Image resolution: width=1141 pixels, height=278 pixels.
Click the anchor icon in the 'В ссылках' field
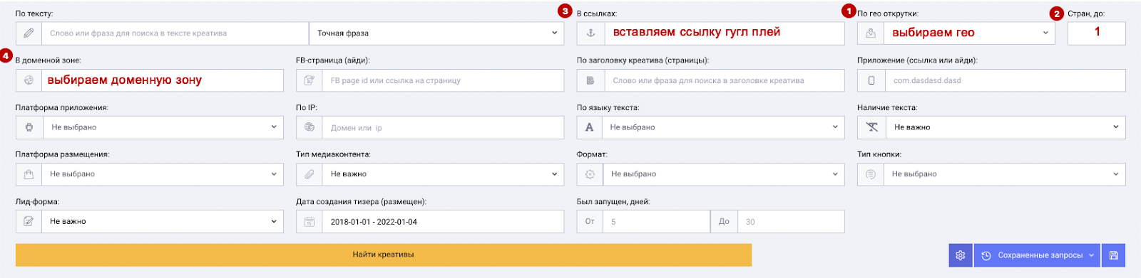[590, 33]
